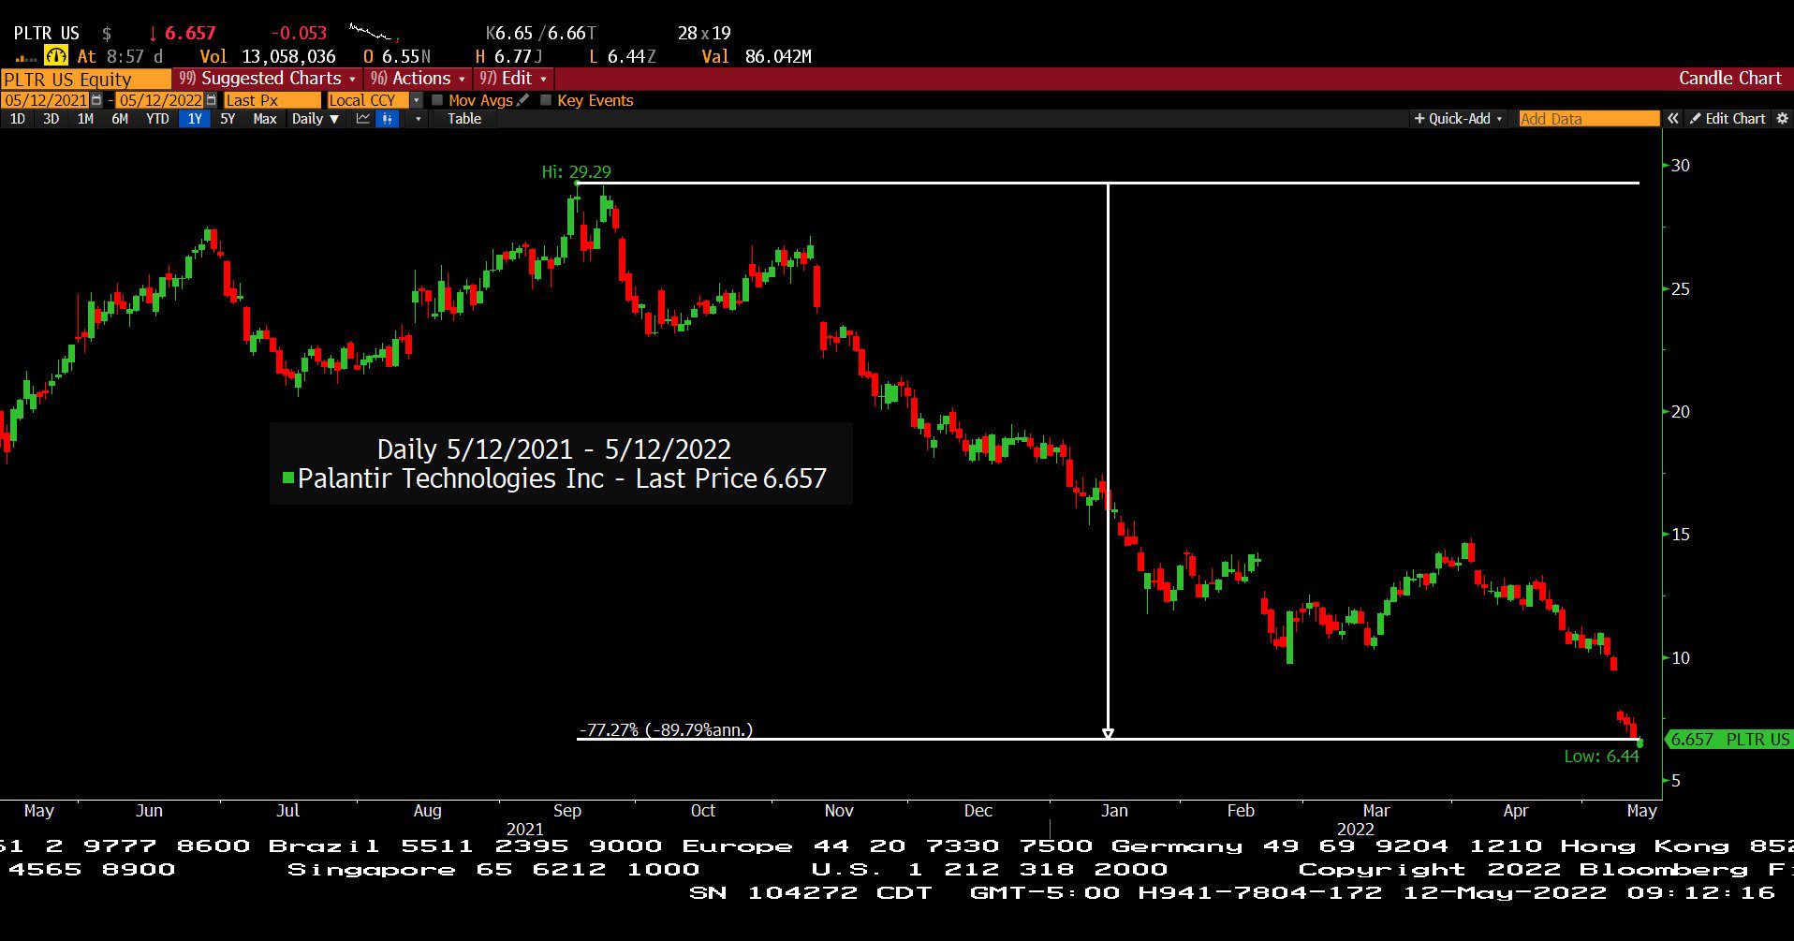Click the bid/ask 6.65 / 6.66 quote
The image size is (1794, 941).
point(541,34)
